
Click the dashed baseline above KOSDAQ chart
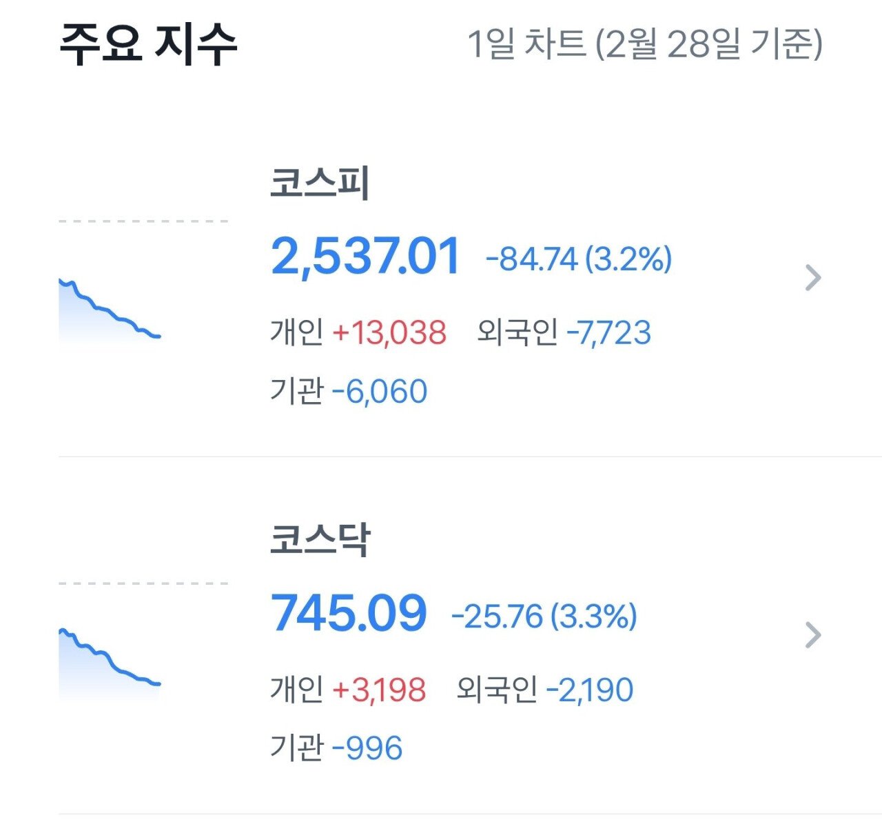(143, 583)
